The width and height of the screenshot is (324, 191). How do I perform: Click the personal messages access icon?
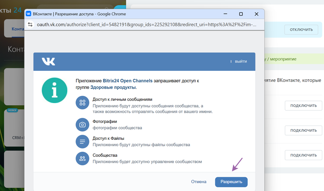(x=82, y=103)
